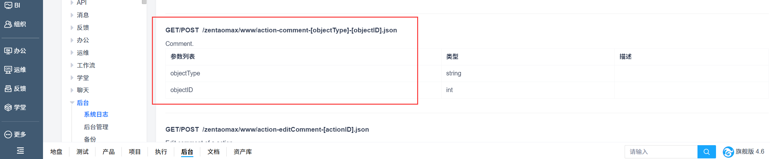Focus the 请输入 search input field

coord(661,152)
